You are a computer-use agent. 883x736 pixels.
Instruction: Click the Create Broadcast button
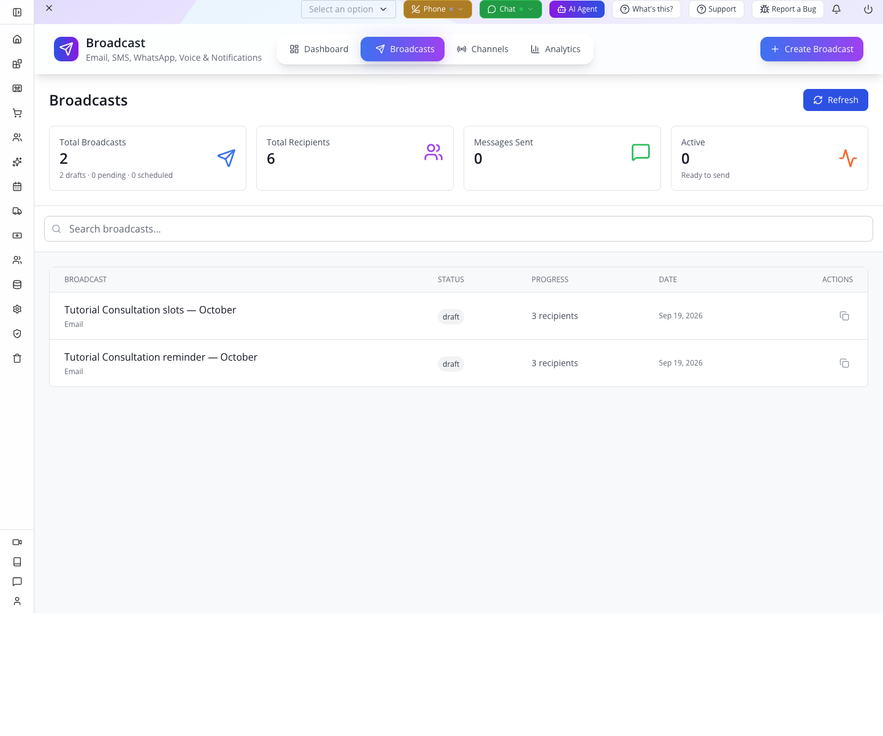812,49
